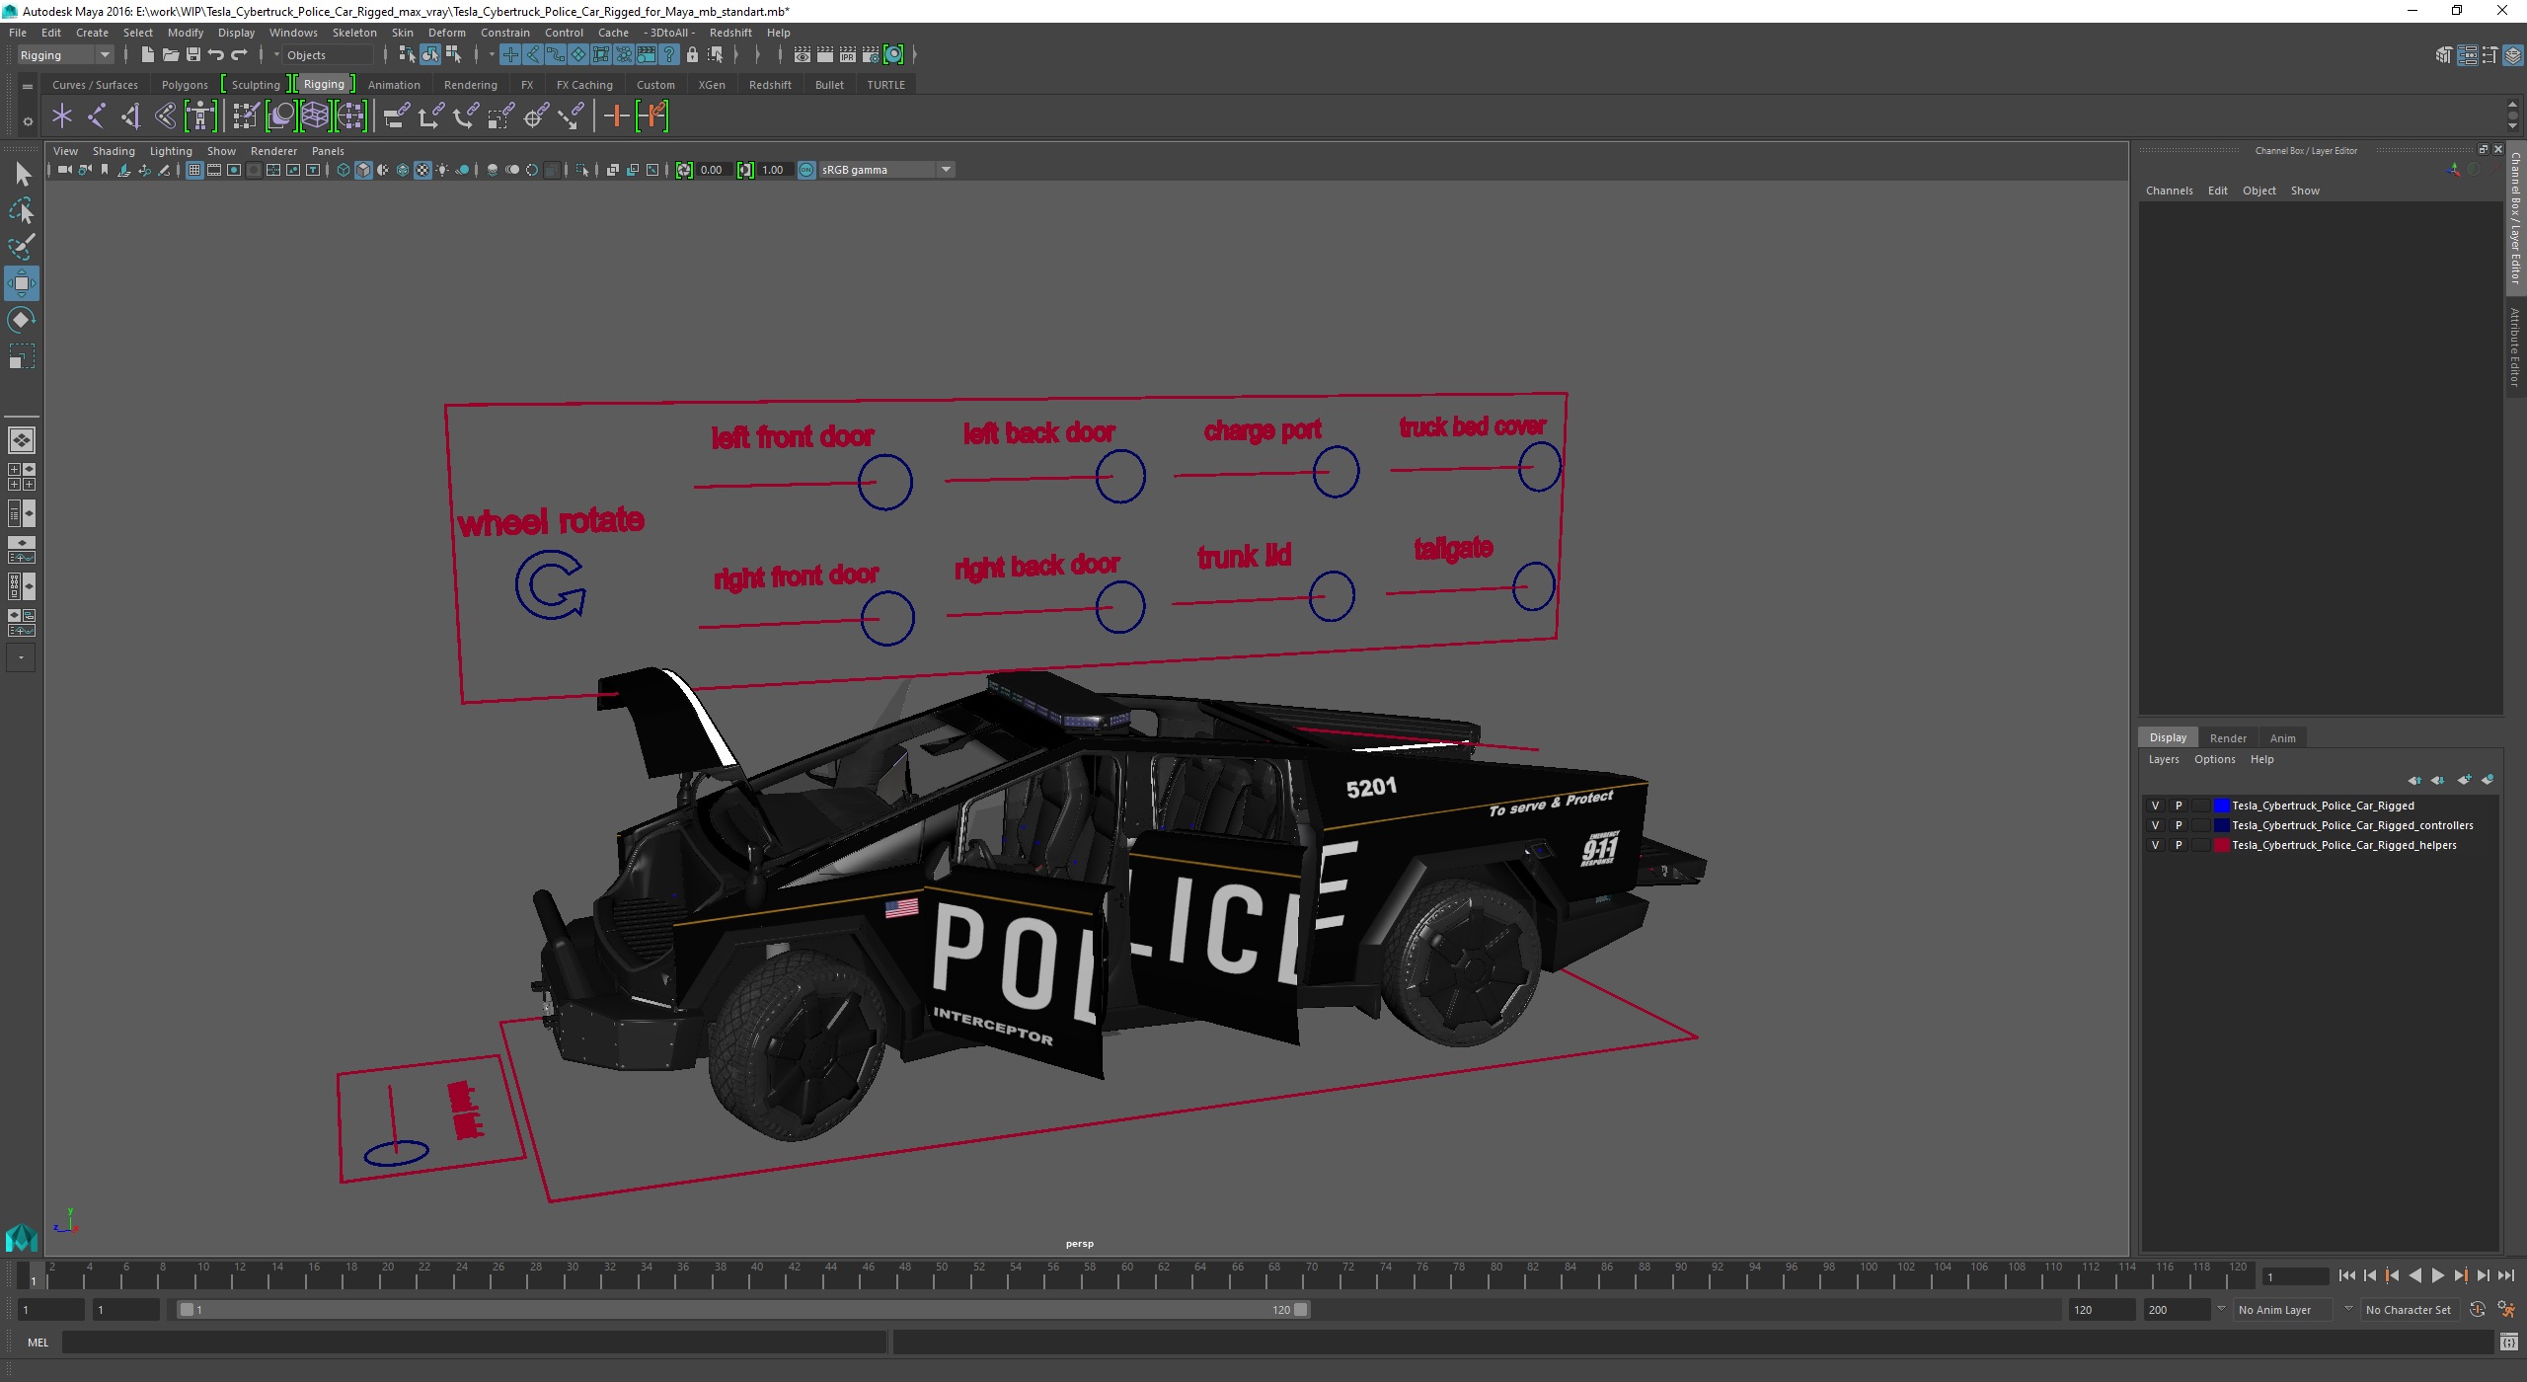Create a new scene with the New icon

coord(148,54)
